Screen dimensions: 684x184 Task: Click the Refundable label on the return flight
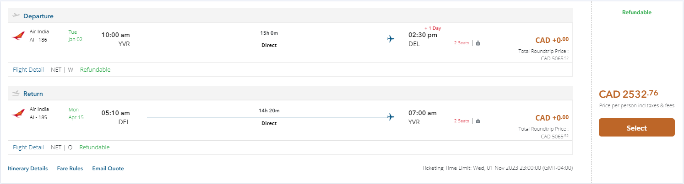click(94, 147)
